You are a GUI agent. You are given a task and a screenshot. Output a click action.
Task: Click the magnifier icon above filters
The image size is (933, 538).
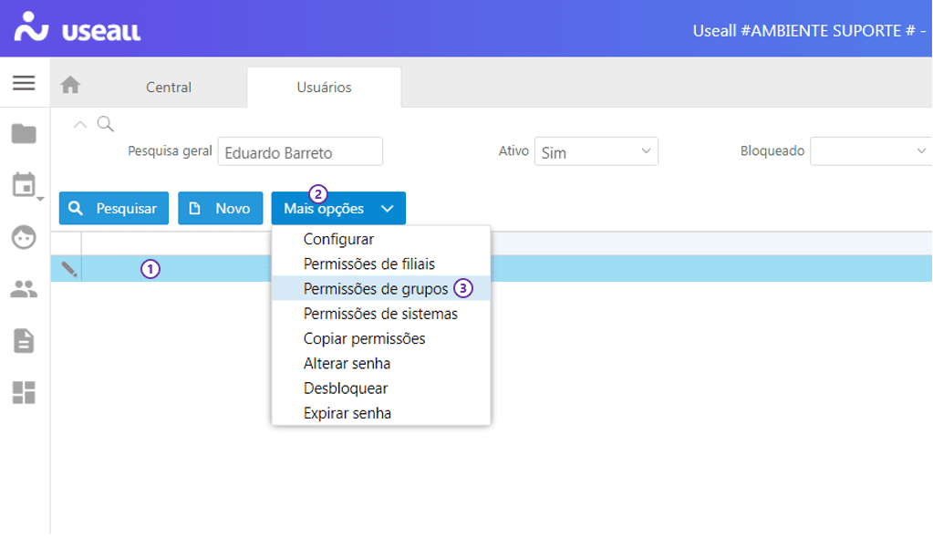[105, 124]
